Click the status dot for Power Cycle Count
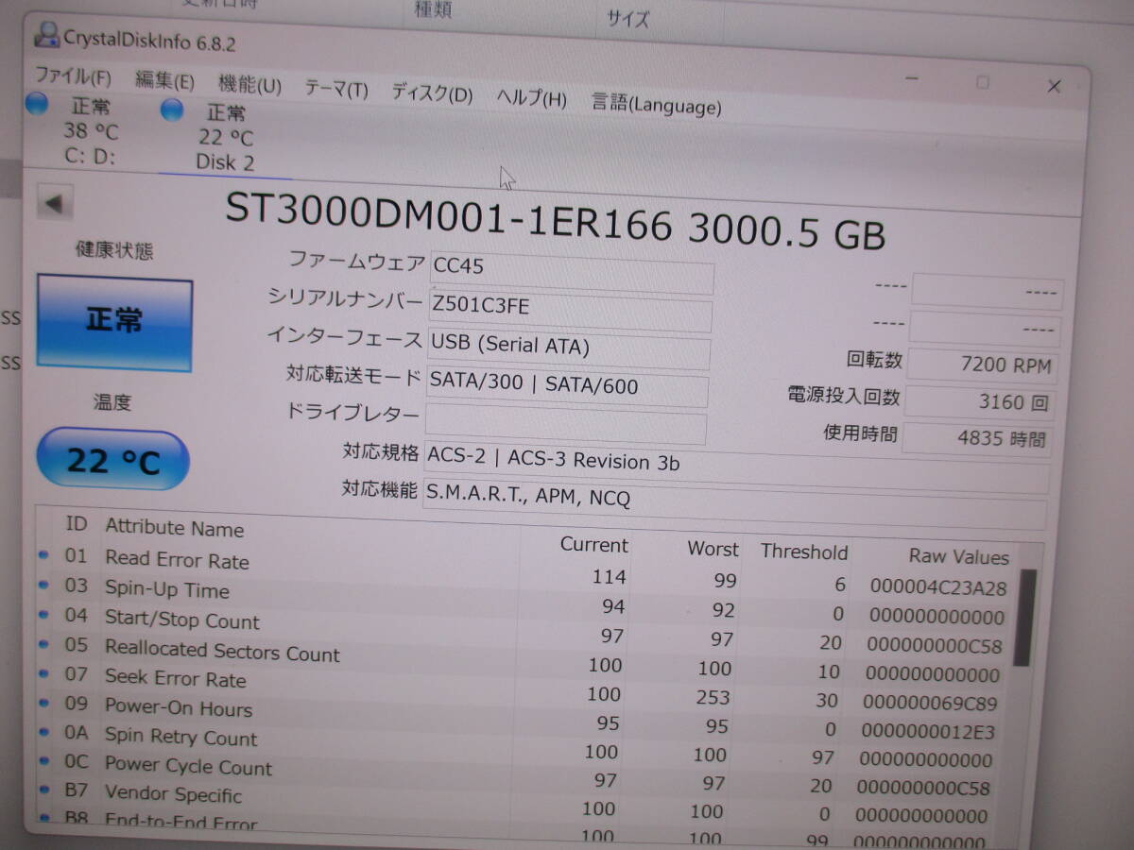Image resolution: width=1134 pixels, height=850 pixels. click(x=43, y=759)
